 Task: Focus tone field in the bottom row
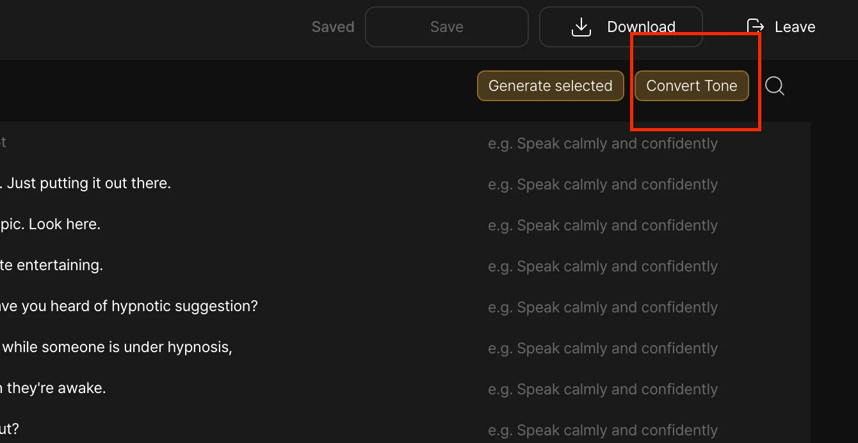[603, 430]
